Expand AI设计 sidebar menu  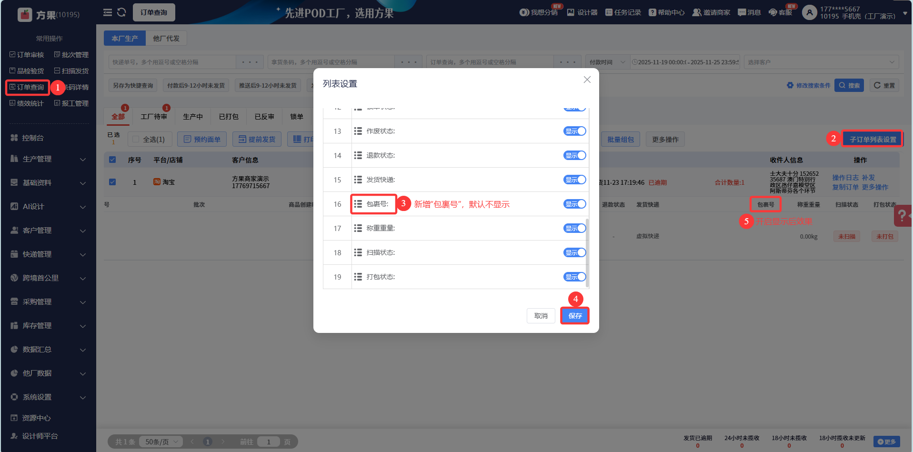click(48, 207)
